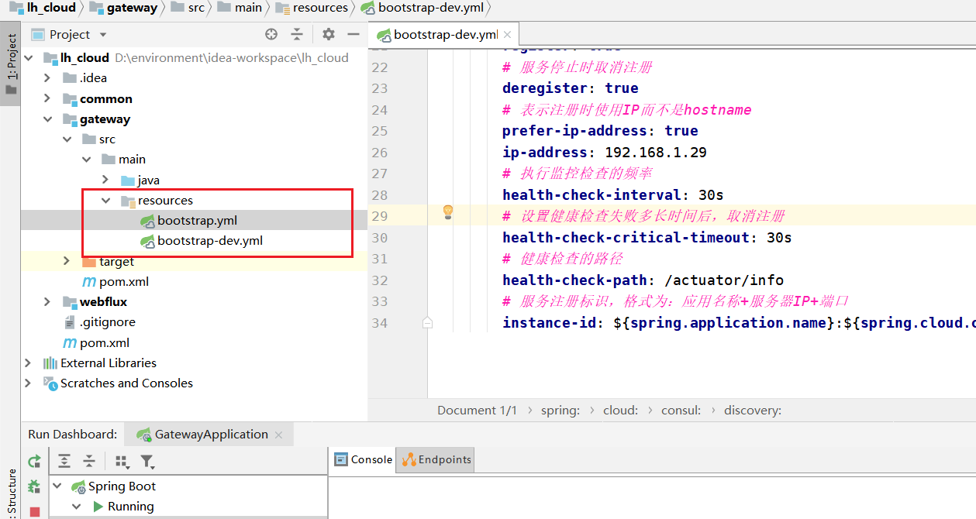
Task: Open the Project panel settings gear
Action: 328,34
